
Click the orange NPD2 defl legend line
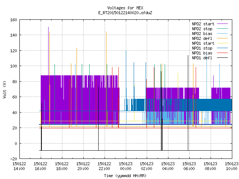point(222,38)
